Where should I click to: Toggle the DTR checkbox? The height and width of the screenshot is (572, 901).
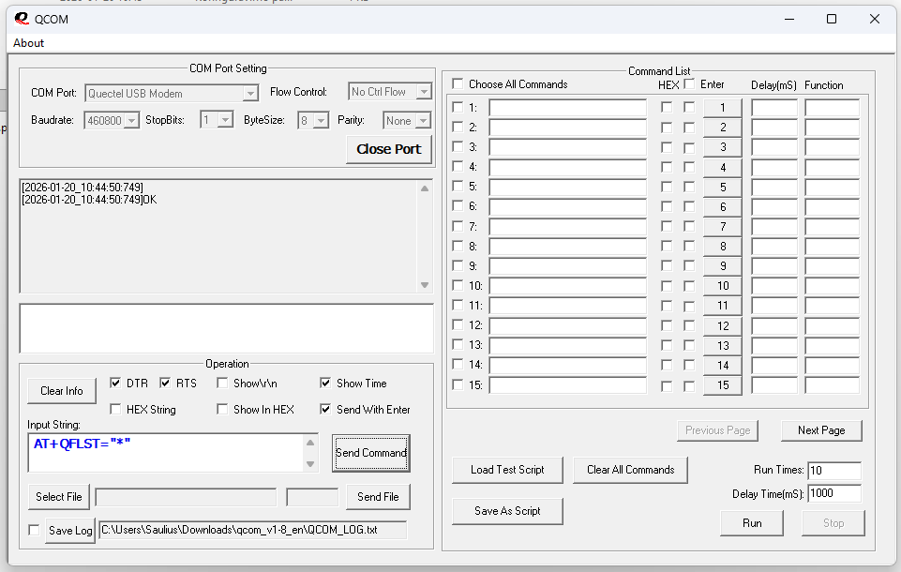[115, 384]
